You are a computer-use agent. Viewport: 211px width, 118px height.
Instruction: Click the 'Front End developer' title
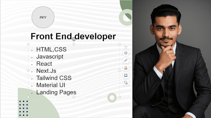73,36
